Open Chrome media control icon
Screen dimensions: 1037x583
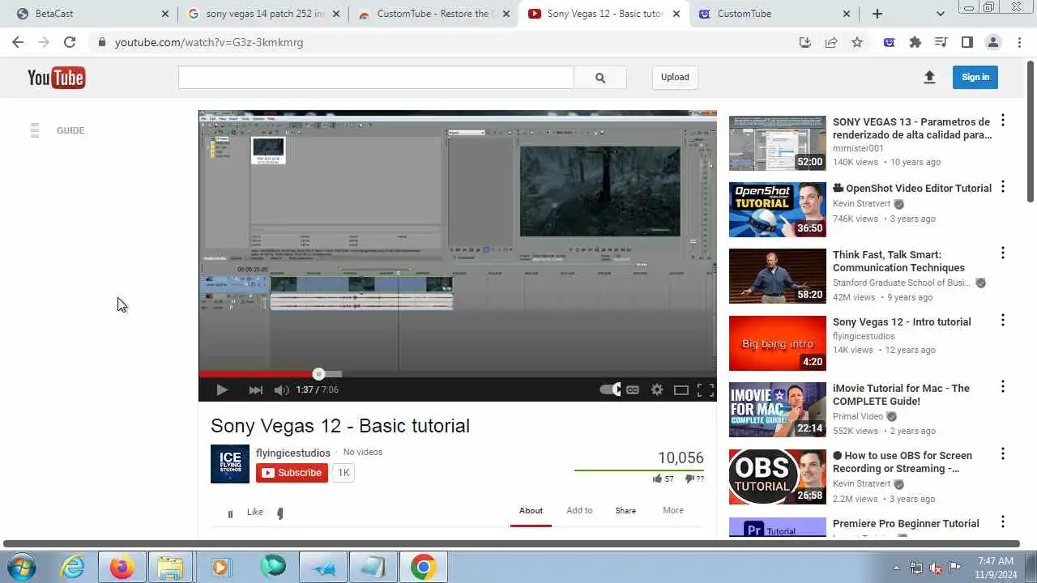click(x=941, y=42)
